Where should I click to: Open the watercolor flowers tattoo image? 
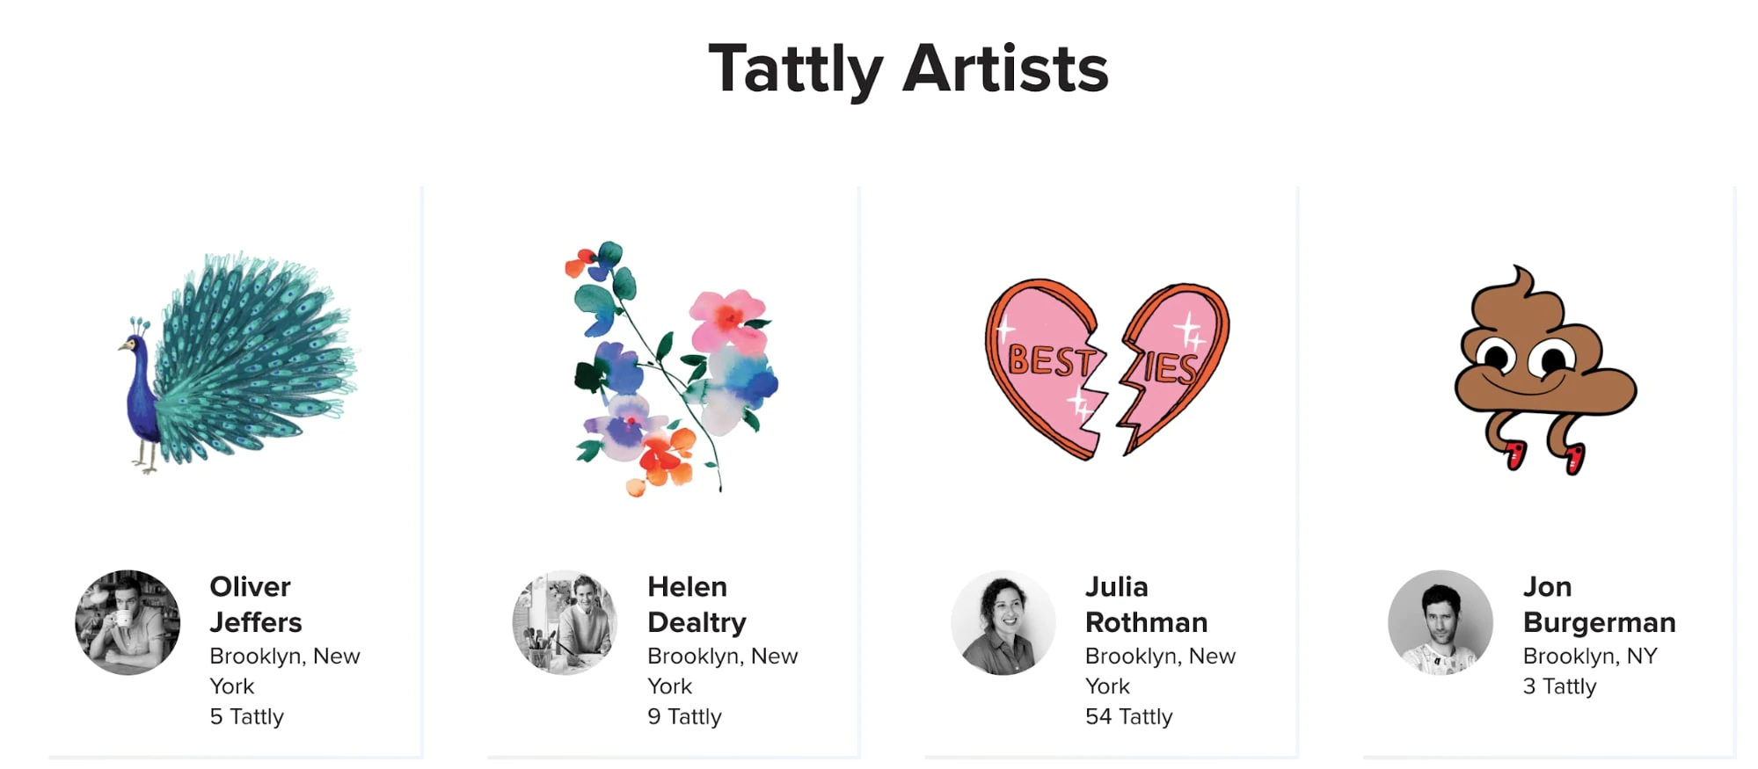point(673,369)
